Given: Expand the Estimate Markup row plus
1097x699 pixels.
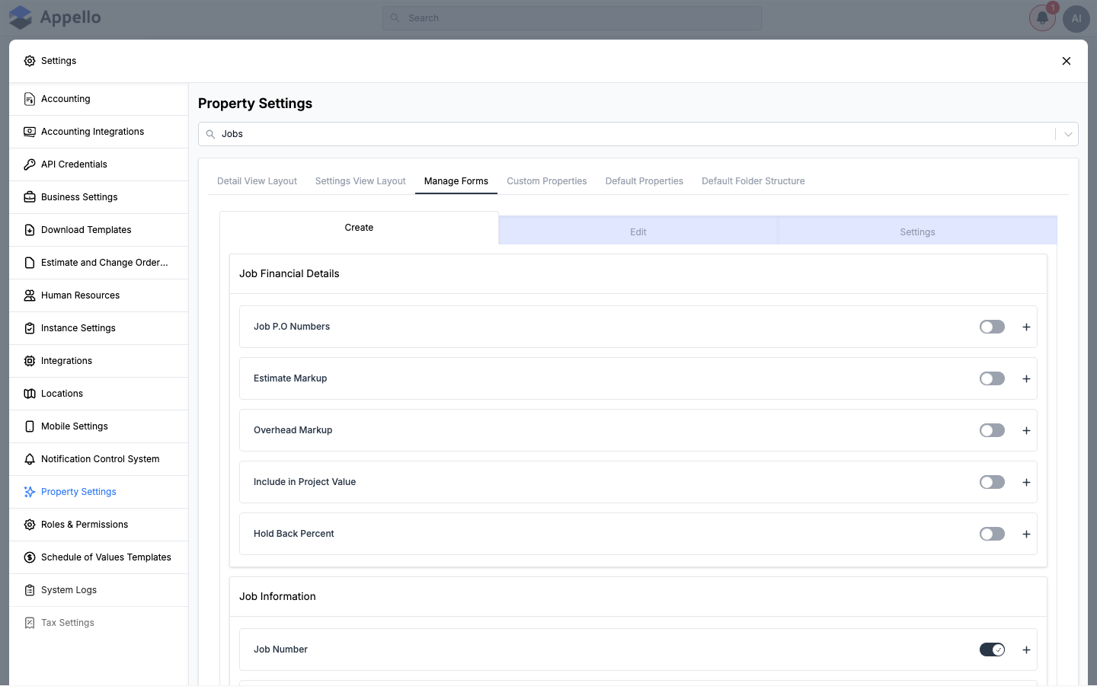Looking at the screenshot, I should 1026,378.
